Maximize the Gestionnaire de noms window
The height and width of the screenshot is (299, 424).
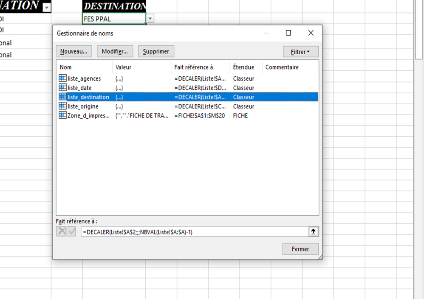click(x=288, y=33)
